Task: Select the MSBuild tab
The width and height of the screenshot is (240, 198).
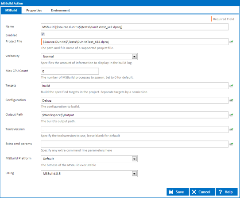Action: (x=11, y=11)
